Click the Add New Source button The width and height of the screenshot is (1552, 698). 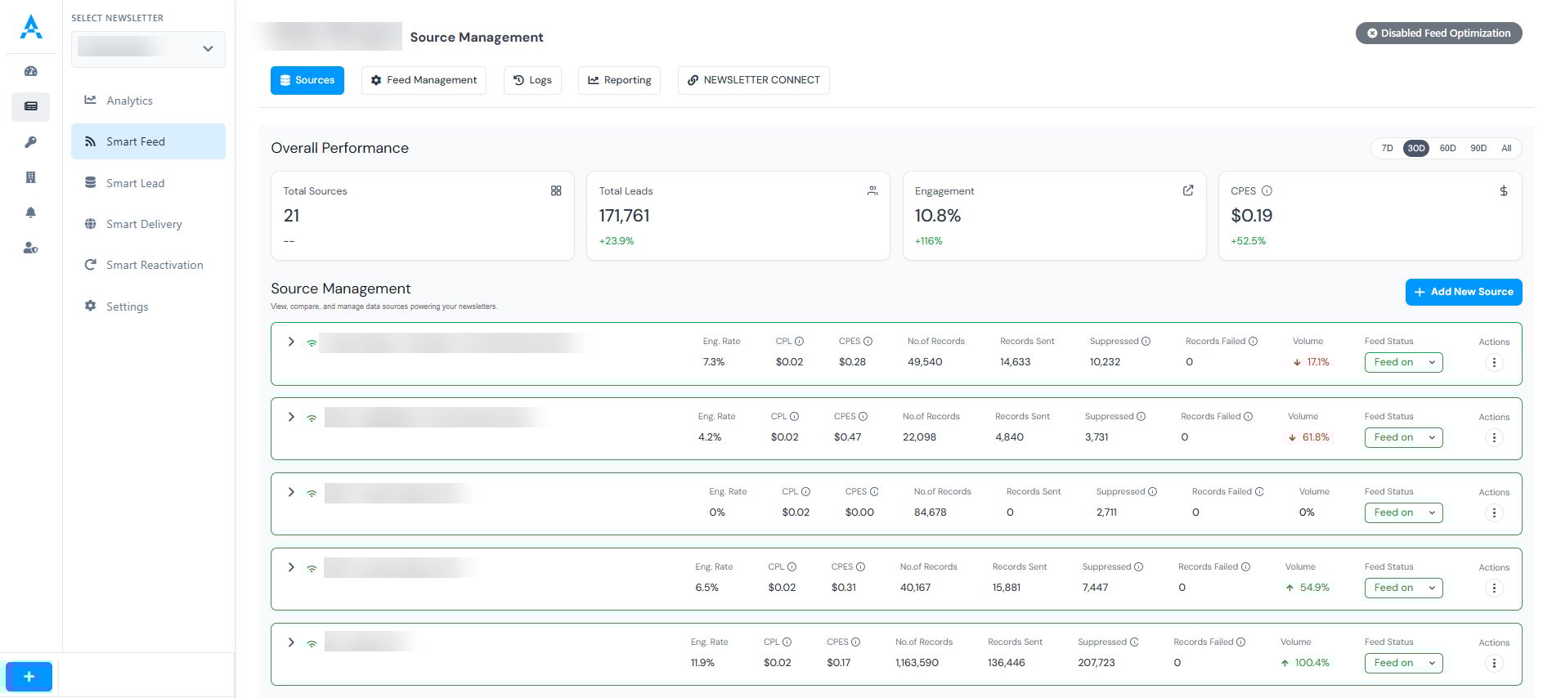coord(1463,292)
